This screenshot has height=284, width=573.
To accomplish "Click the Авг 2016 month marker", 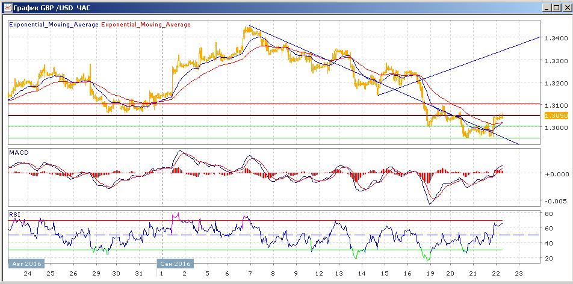I will pyautogui.click(x=25, y=264).
